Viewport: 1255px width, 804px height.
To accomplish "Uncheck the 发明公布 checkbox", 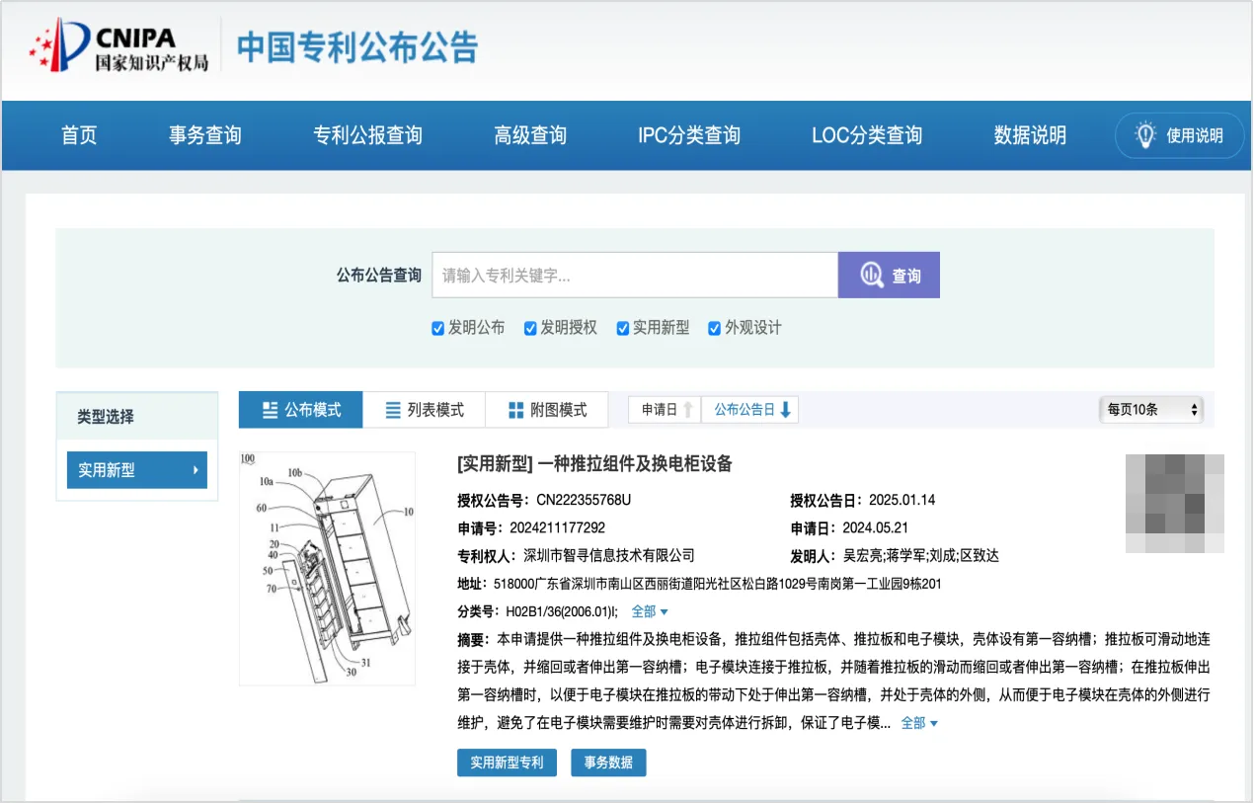I will (x=437, y=328).
